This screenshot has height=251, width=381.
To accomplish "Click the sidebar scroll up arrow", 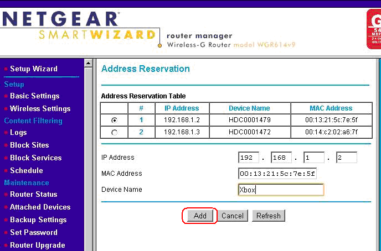I will click(89, 64).
